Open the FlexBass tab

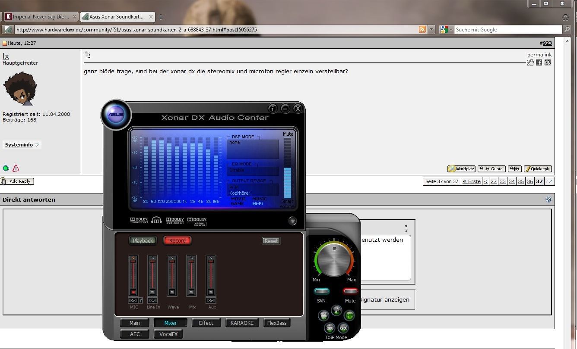pos(277,323)
